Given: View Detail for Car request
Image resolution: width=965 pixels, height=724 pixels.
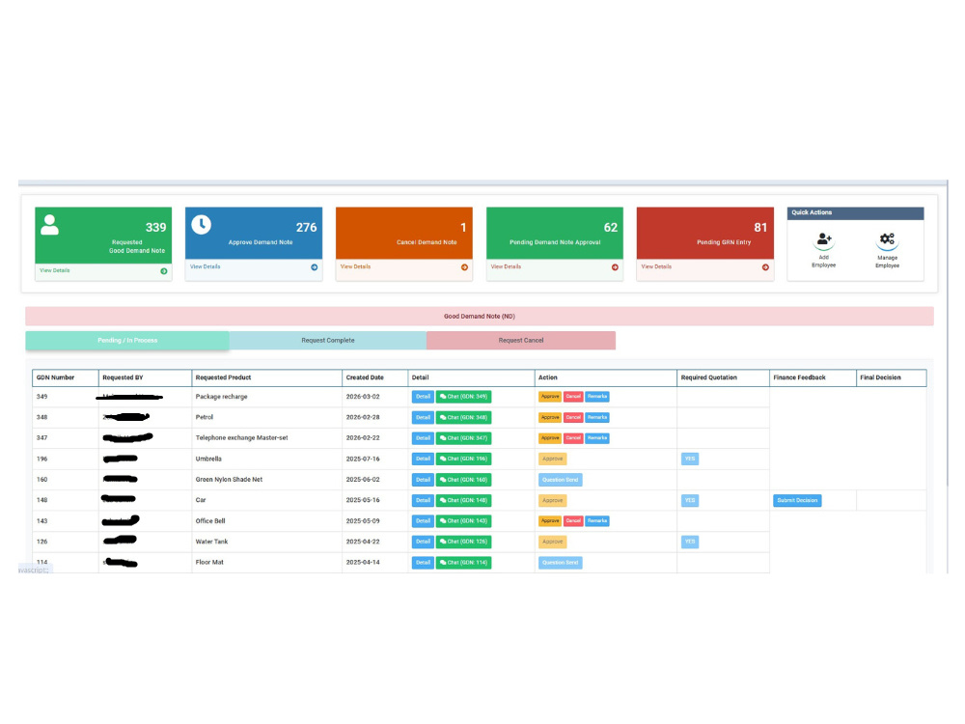Looking at the screenshot, I should click(423, 500).
